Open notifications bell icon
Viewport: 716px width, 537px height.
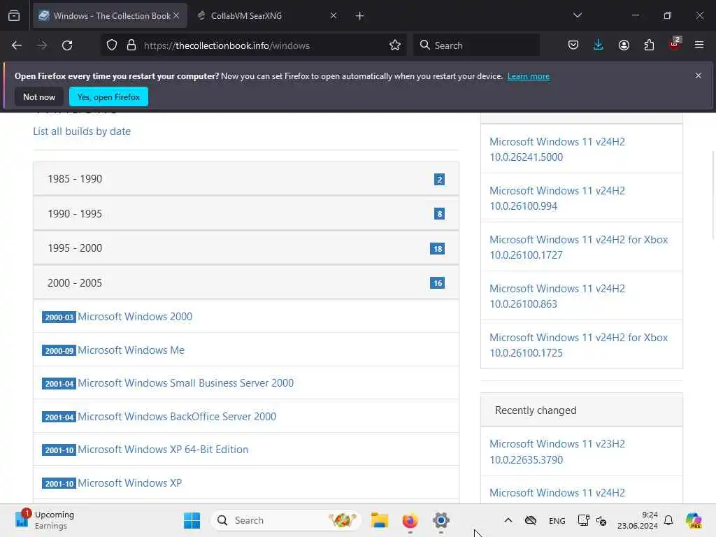(668, 520)
